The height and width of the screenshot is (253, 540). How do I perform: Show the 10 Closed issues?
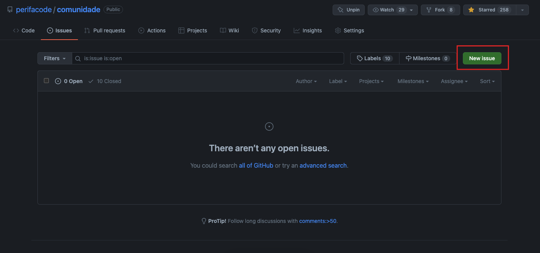coord(105,81)
